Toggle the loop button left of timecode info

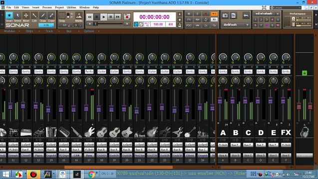point(136,24)
